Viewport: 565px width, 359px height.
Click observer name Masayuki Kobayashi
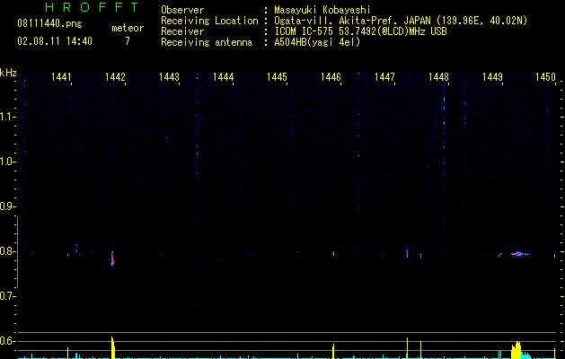322,10
